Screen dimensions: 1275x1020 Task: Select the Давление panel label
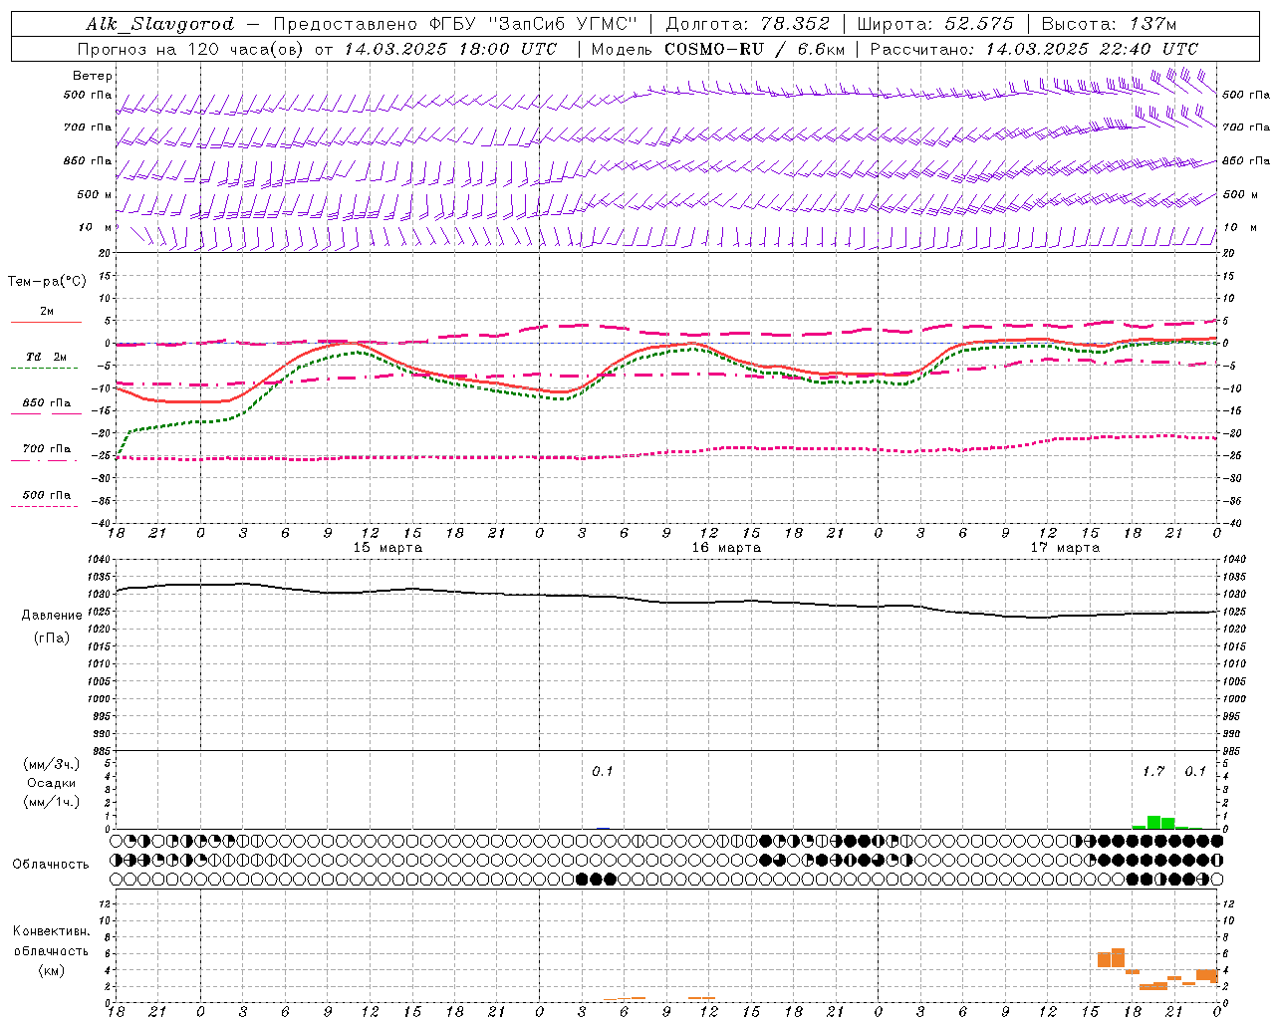coord(52,616)
